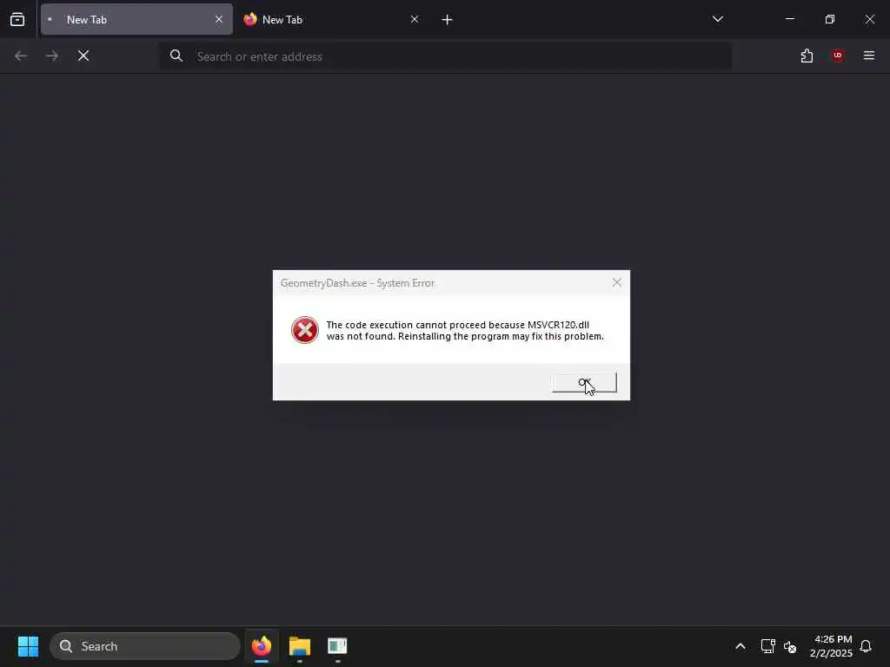Restore down the Firefox window

830,19
